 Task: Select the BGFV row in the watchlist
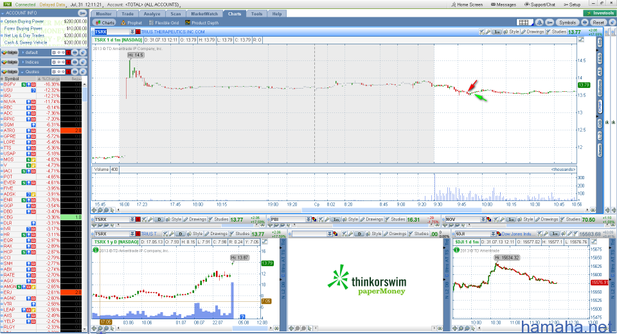click(x=41, y=84)
